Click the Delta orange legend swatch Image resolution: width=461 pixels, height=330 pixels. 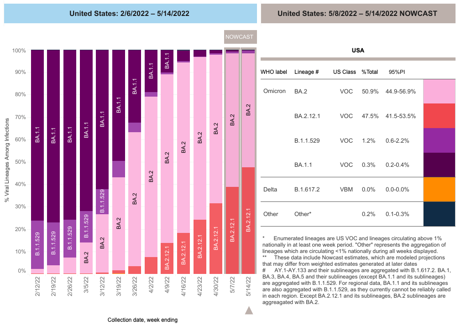(439, 189)
